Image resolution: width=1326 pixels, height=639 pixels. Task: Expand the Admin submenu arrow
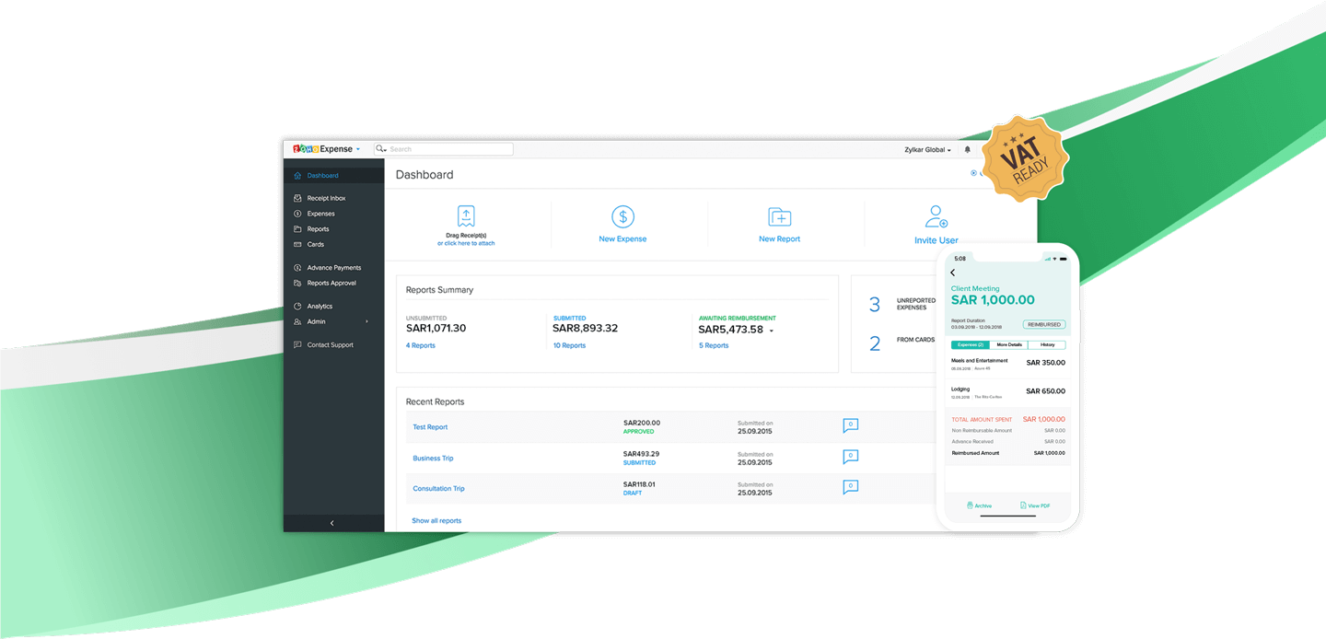(x=366, y=322)
